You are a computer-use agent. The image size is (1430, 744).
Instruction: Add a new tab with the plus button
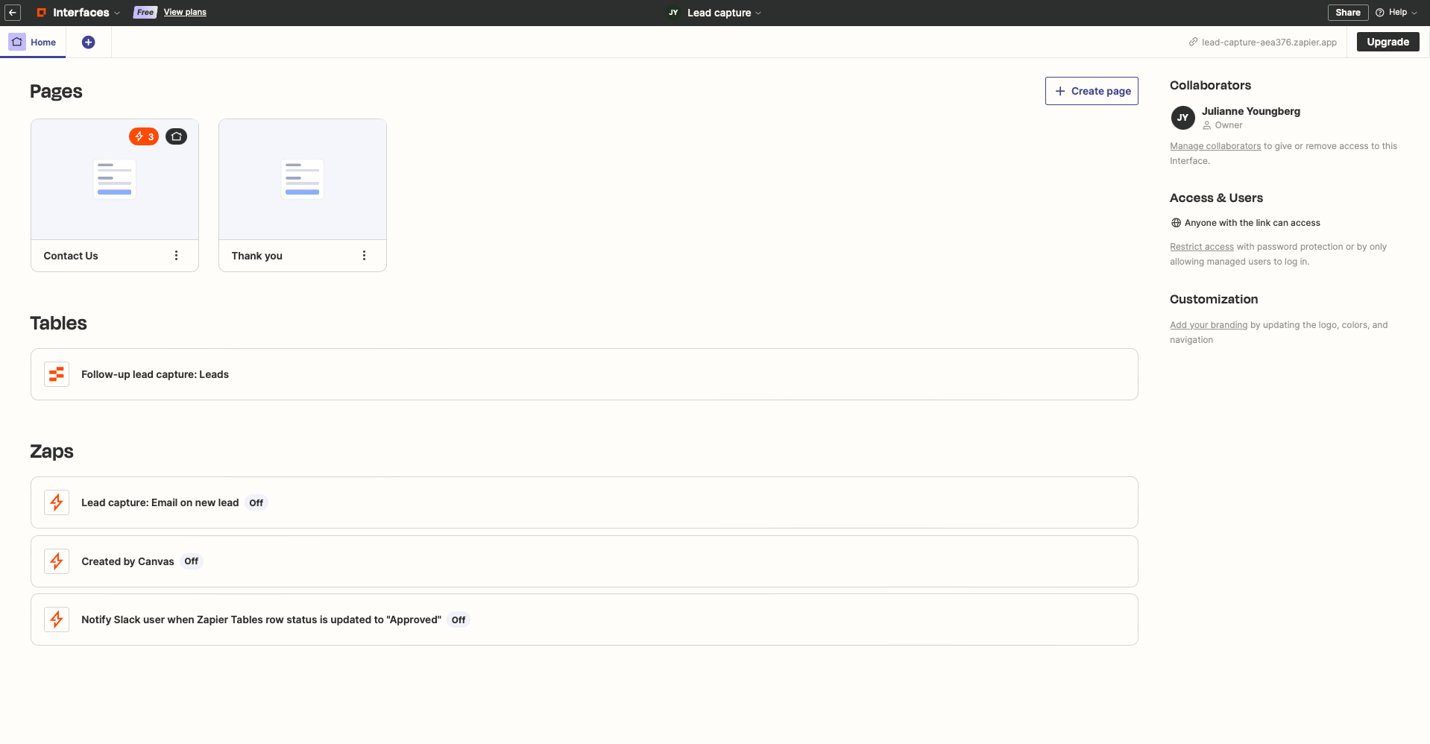(88, 42)
